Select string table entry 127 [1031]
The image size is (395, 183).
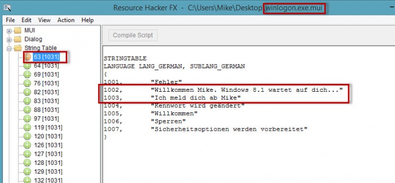48,154
